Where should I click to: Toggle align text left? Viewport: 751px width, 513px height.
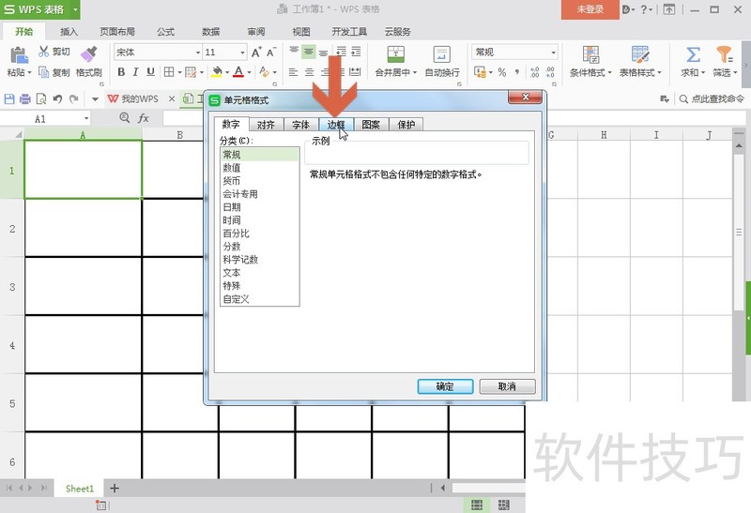[293, 72]
